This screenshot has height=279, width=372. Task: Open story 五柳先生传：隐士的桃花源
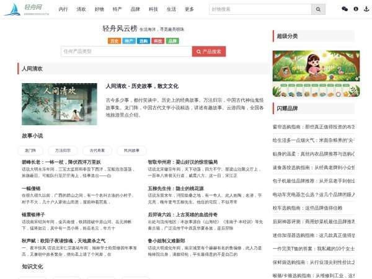coord(176,188)
